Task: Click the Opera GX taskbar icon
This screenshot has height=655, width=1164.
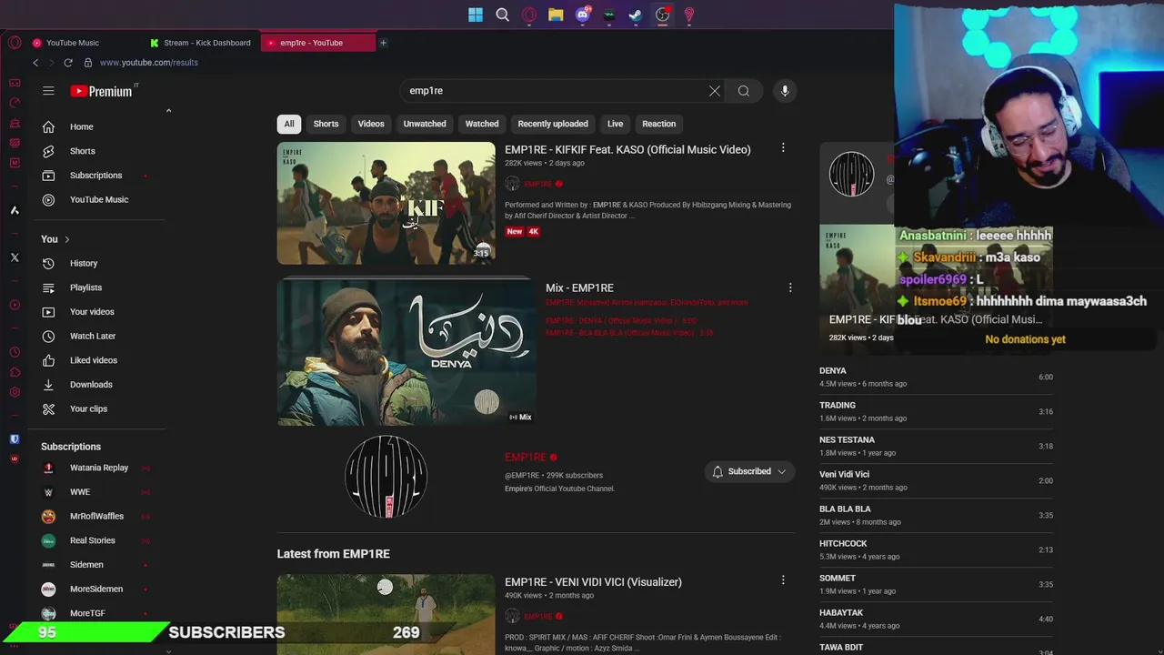Action: click(x=529, y=15)
